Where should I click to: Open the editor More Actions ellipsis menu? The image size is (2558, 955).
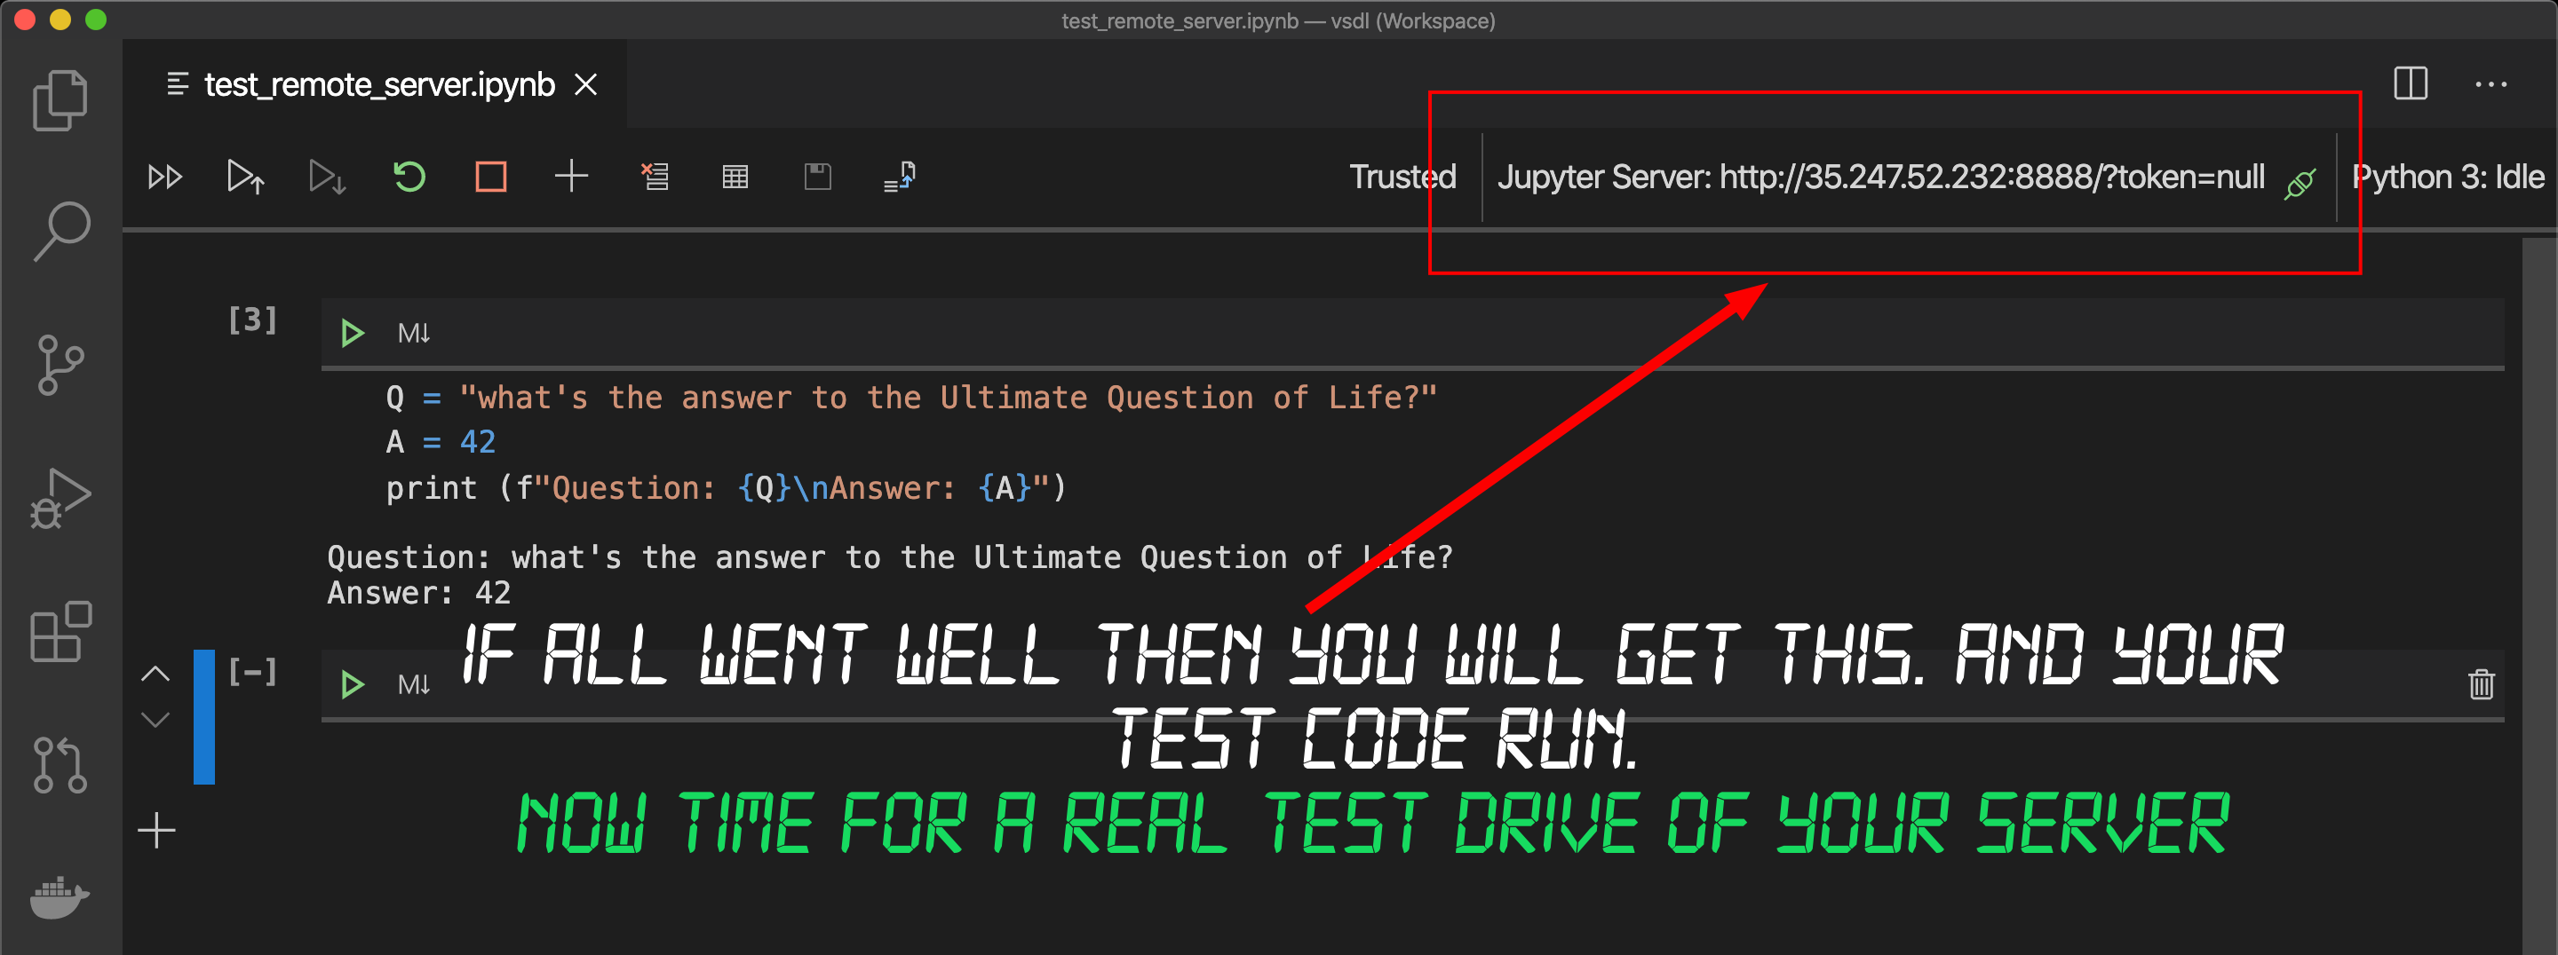(x=2490, y=84)
